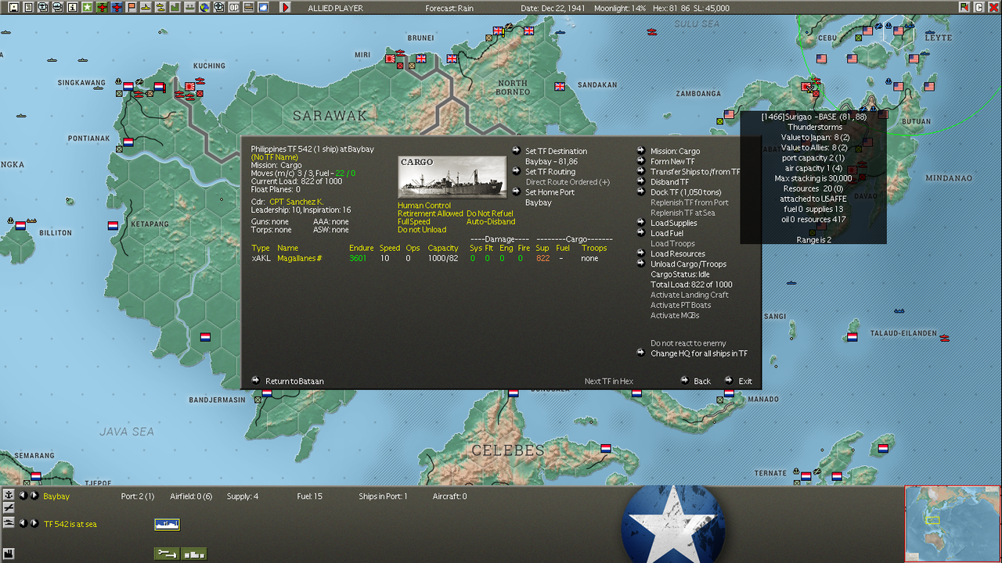Toggle 'Human Control' setting
Screen dimensions: 1002x563
pyautogui.click(x=424, y=206)
